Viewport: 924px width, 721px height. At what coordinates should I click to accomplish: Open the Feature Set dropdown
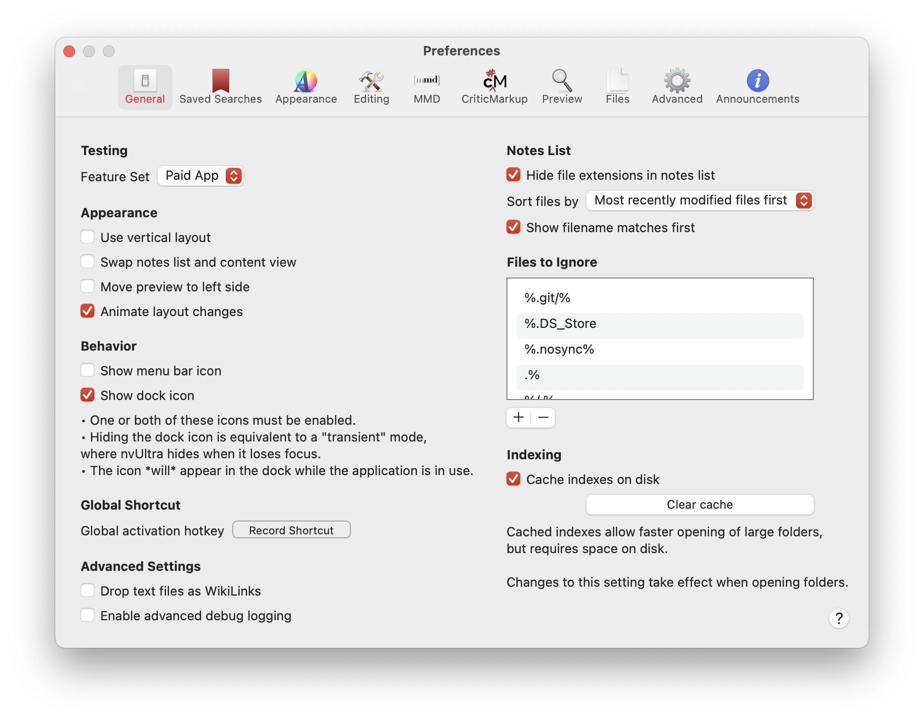[201, 176]
